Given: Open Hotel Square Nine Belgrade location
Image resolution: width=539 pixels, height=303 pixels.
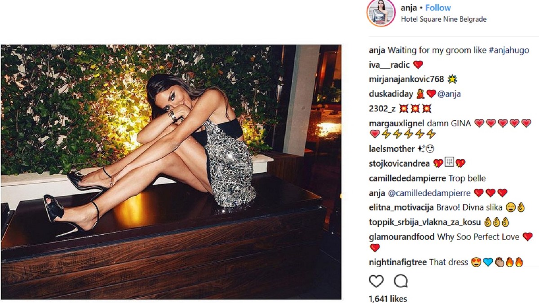Looking at the screenshot, I should pyautogui.click(x=443, y=19).
